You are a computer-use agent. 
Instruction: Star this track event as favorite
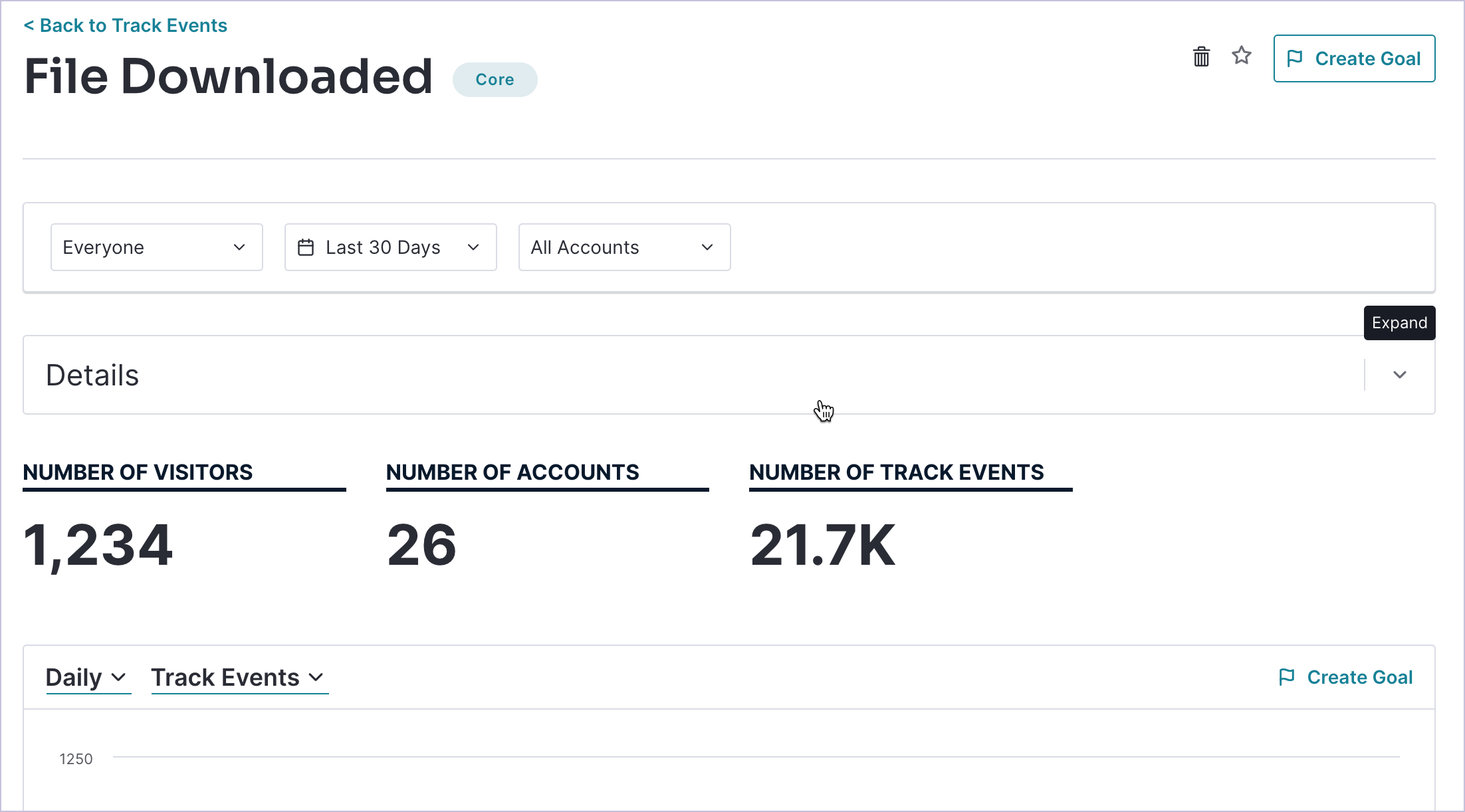(x=1241, y=56)
